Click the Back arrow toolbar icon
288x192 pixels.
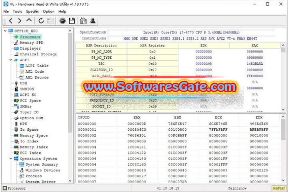click(11, 21)
